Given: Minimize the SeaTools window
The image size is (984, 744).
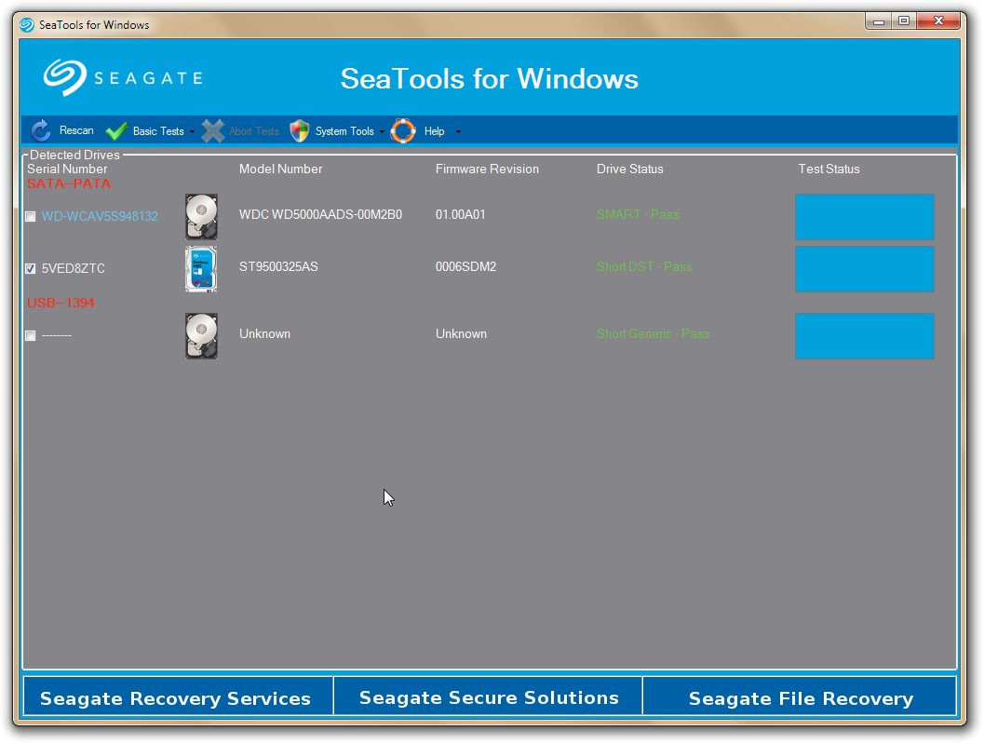Looking at the screenshot, I should (879, 21).
